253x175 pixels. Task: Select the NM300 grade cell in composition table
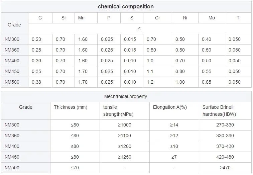[x=12, y=39]
